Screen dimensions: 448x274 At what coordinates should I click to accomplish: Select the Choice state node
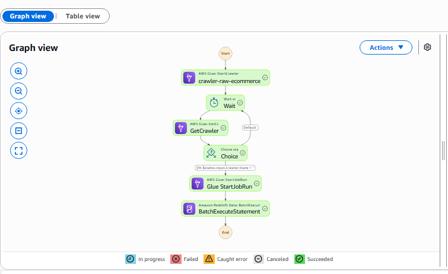click(x=225, y=153)
